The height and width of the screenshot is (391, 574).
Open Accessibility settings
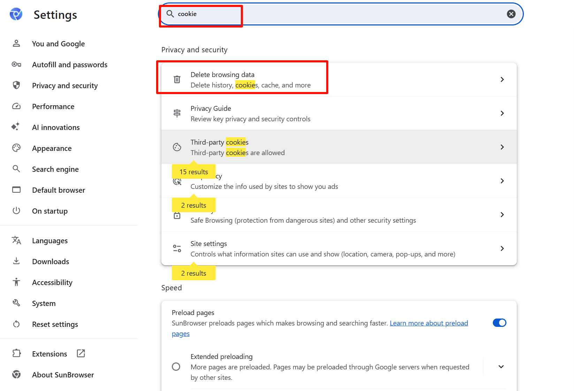52,283
